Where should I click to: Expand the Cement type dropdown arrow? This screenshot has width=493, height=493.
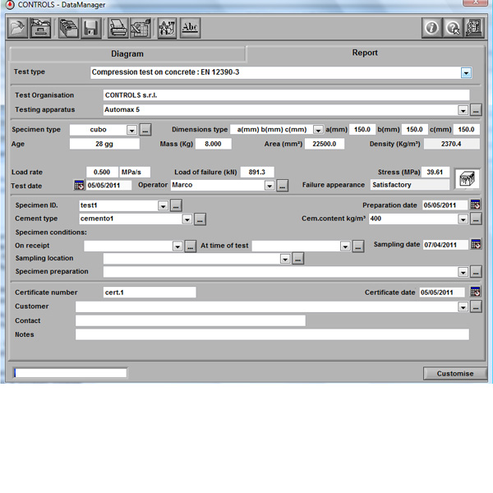coord(187,219)
